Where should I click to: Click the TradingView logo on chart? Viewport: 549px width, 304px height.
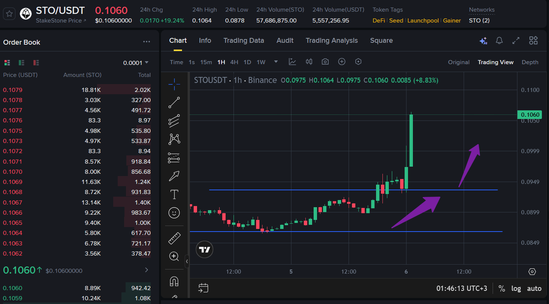pos(205,250)
